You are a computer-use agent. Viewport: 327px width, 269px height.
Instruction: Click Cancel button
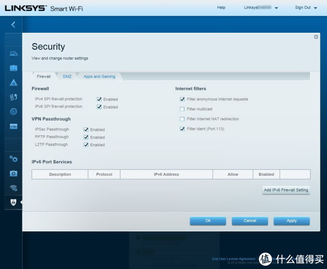point(250,221)
